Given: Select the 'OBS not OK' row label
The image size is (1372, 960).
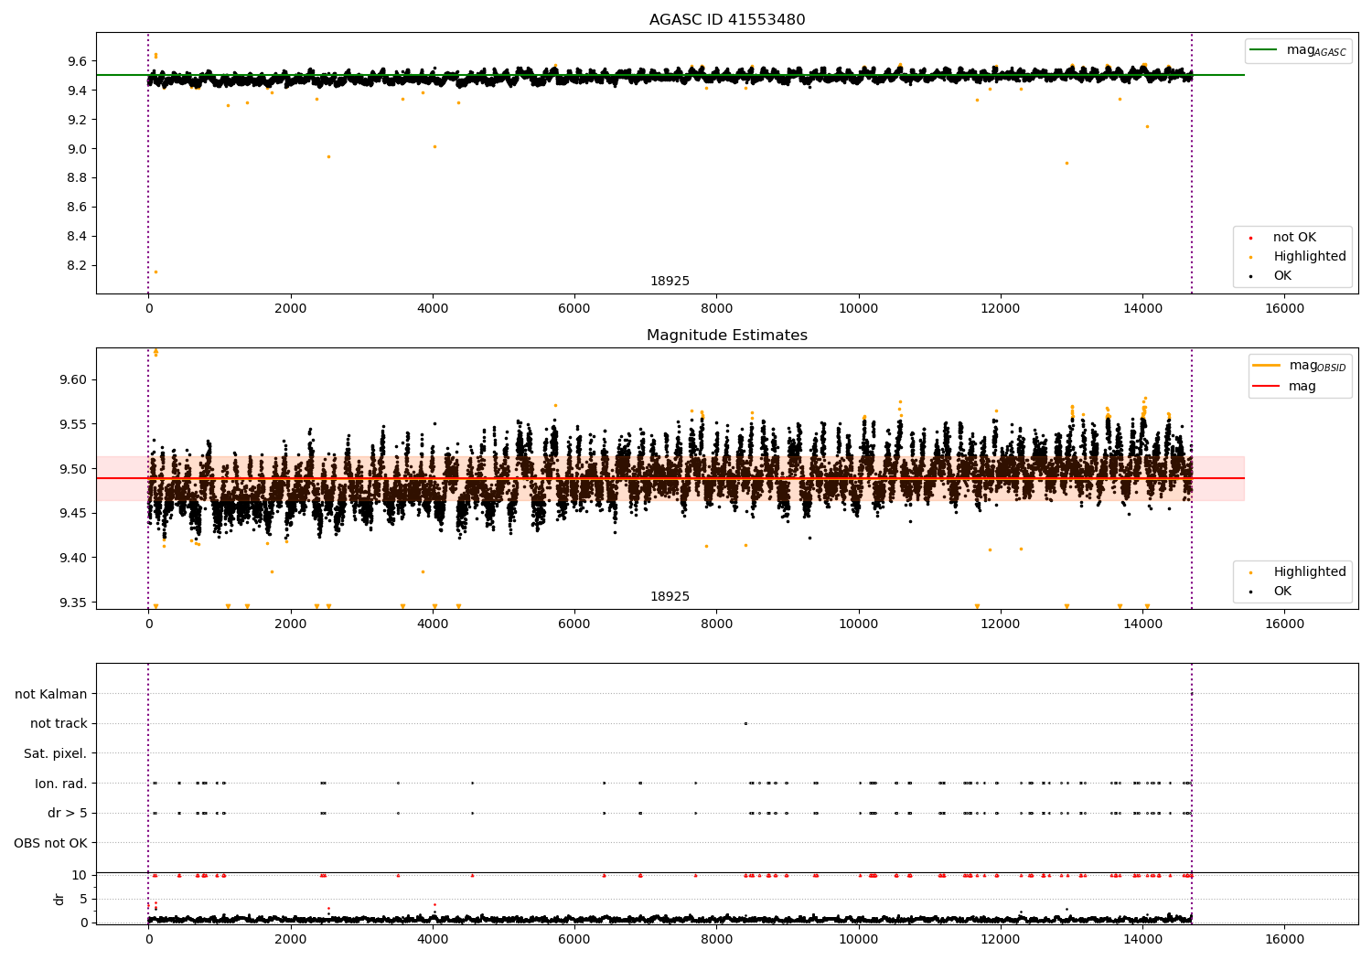Looking at the screenshot, I should [x=51, y=843].
